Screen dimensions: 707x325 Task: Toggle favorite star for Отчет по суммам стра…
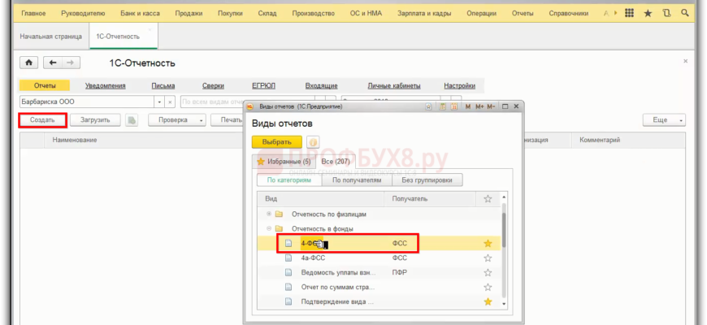tap(488, 287)
